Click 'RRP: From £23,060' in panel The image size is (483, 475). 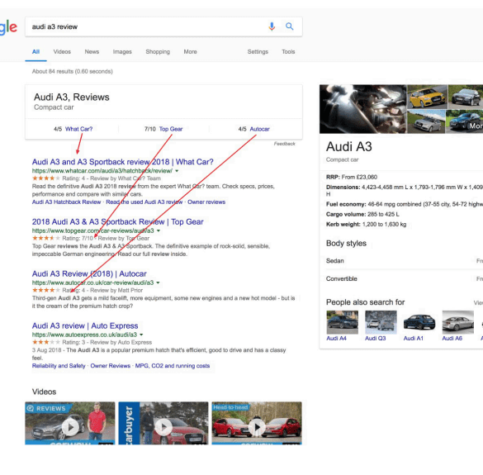(352, 177)
